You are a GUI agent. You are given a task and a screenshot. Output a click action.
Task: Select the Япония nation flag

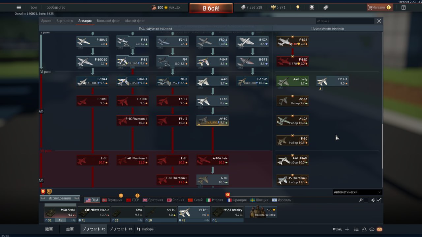[175, 200]
